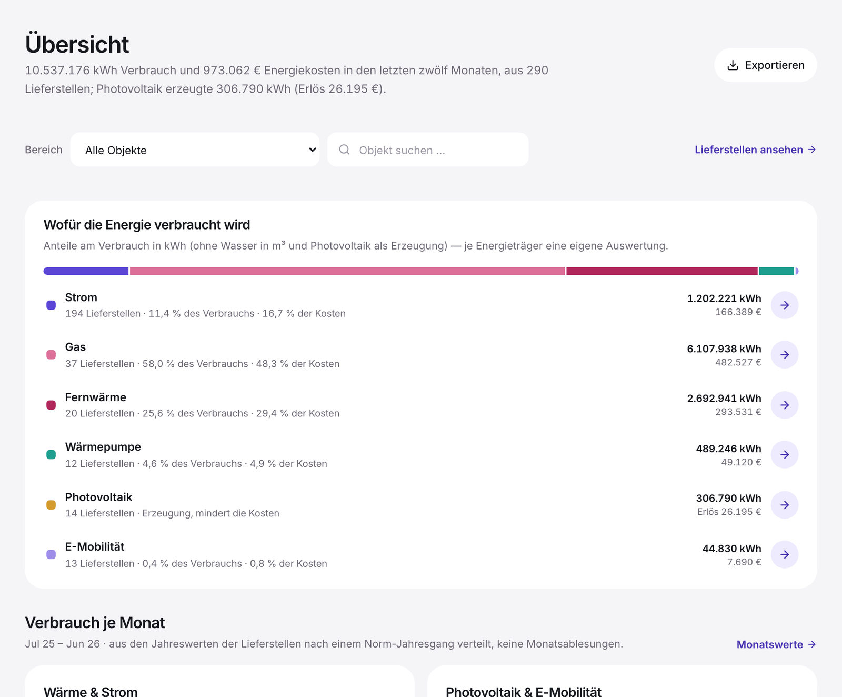Click the 'Wofür die Energie verbraucht wird' heading
Screen dimensions: 842x697
[147, 225]
